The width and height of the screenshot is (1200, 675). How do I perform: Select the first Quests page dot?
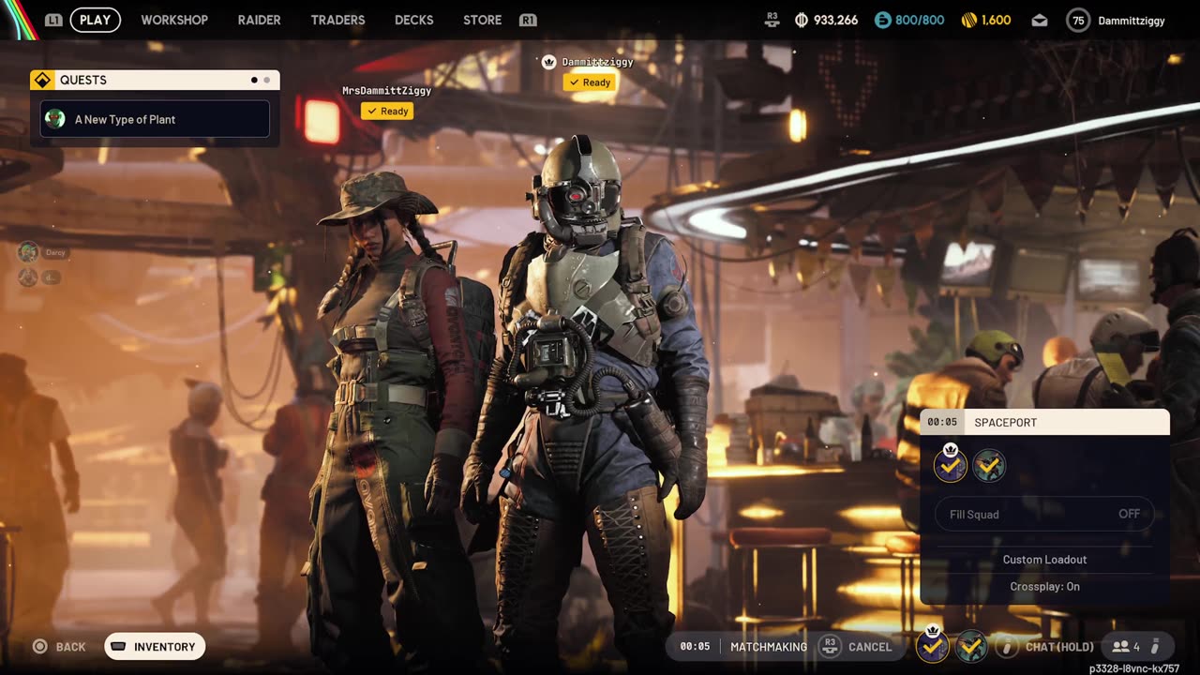254,80
